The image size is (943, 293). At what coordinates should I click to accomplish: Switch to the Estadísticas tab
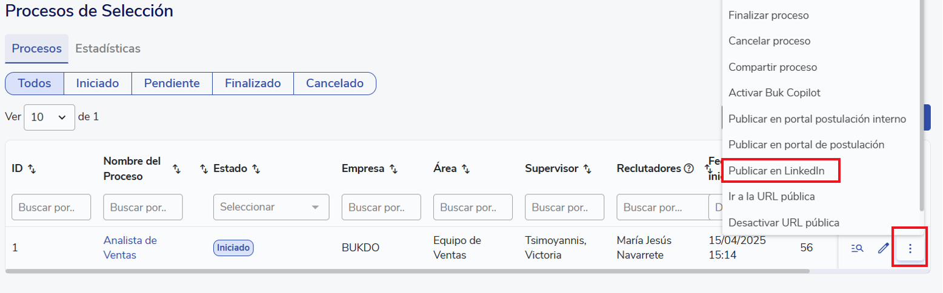tap(108, 48)
